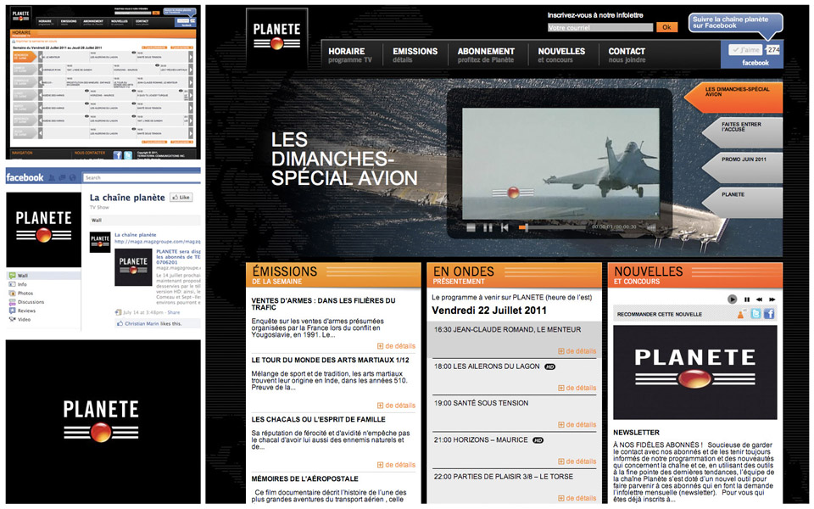Like La chaîne planète page
The width and height of the screenshot is (814, 509).
(x=181, y=198)
